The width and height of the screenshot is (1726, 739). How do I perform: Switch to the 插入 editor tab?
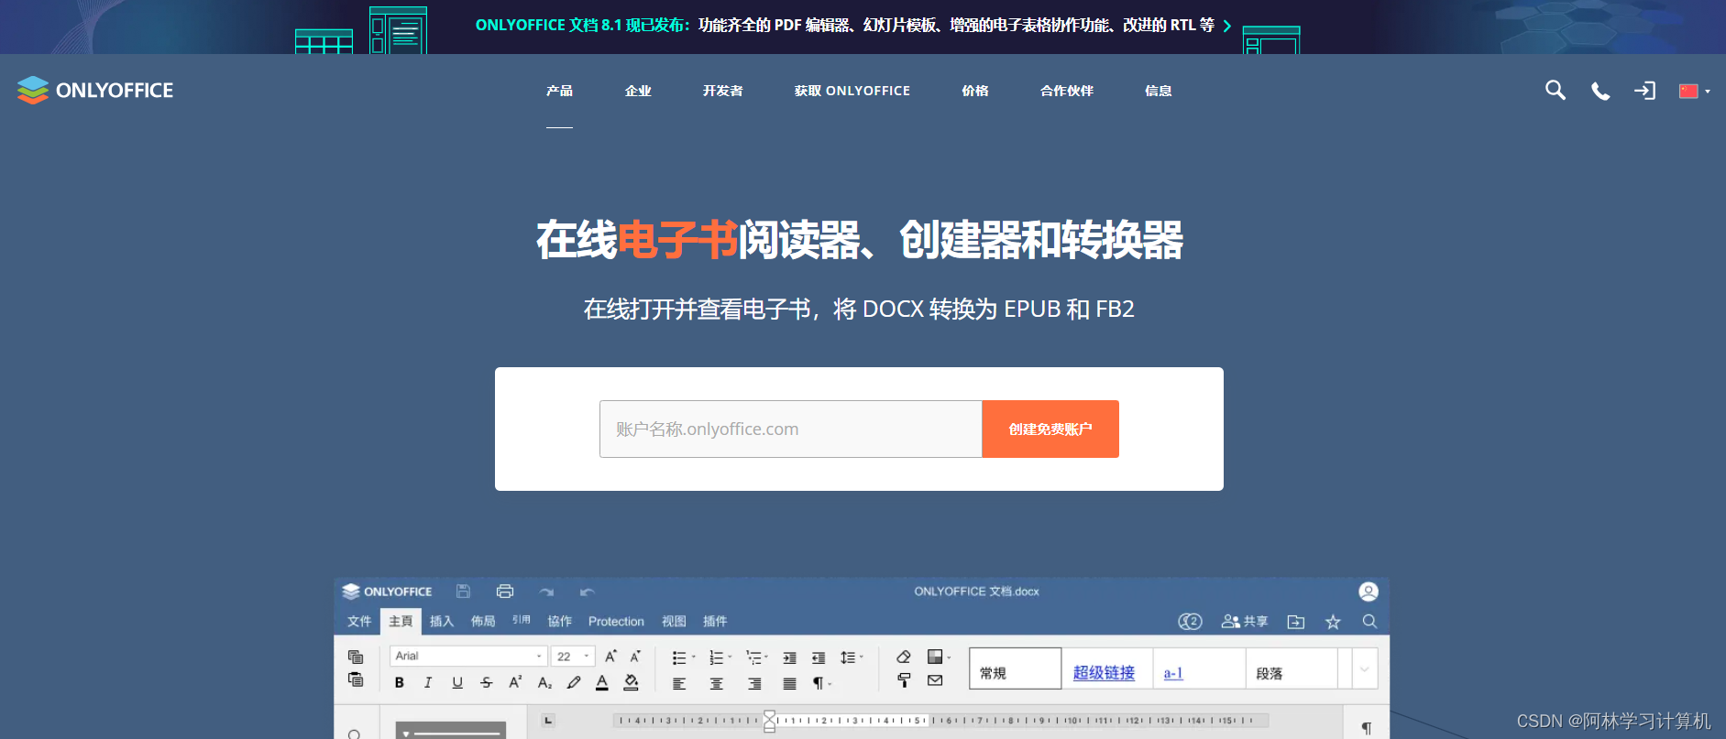pyautogui.click(x=442, y=621)
